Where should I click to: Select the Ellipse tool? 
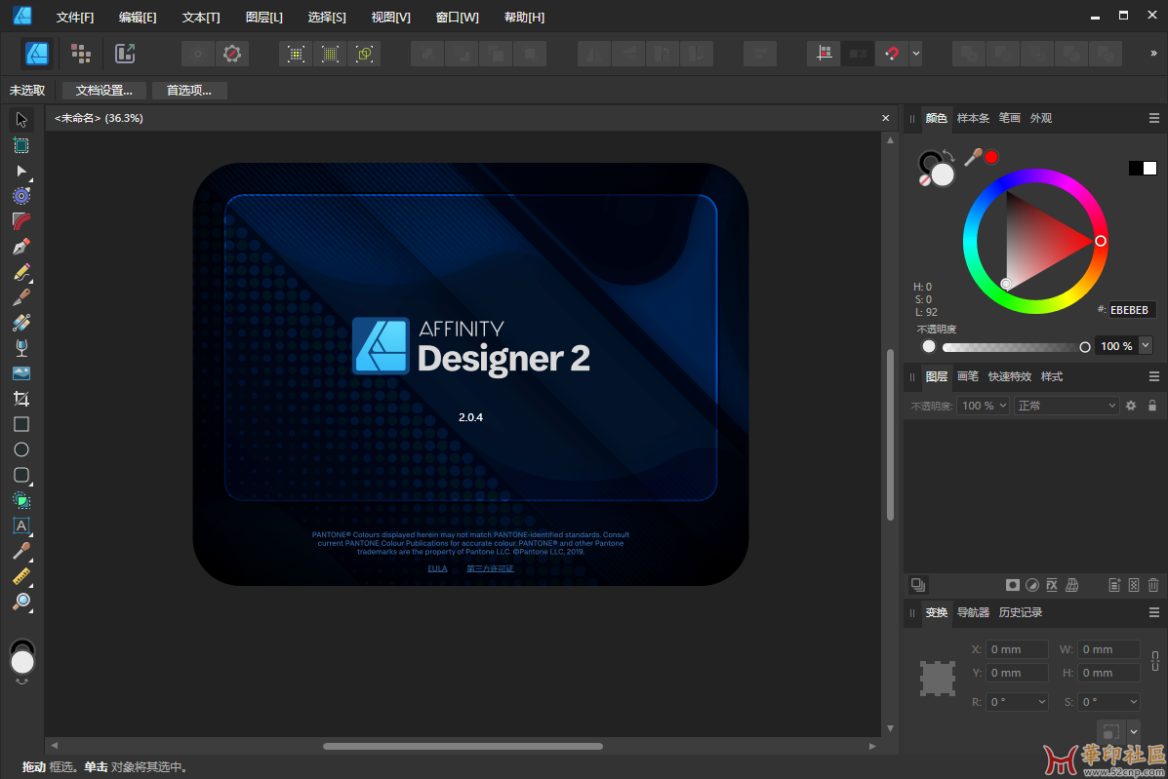tap(21, 449)
